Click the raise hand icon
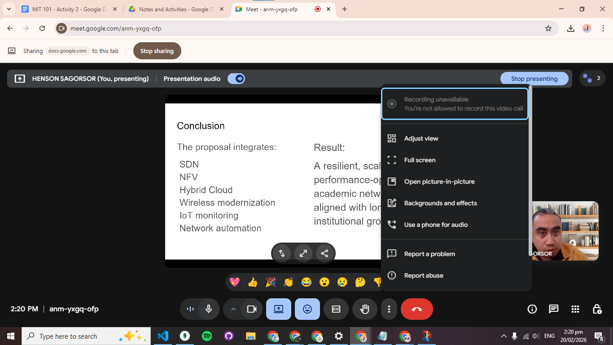 364,309
